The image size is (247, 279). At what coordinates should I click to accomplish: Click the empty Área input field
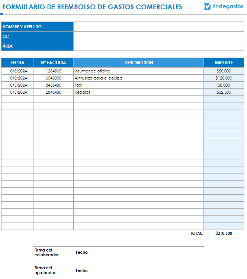pos(158,46)
